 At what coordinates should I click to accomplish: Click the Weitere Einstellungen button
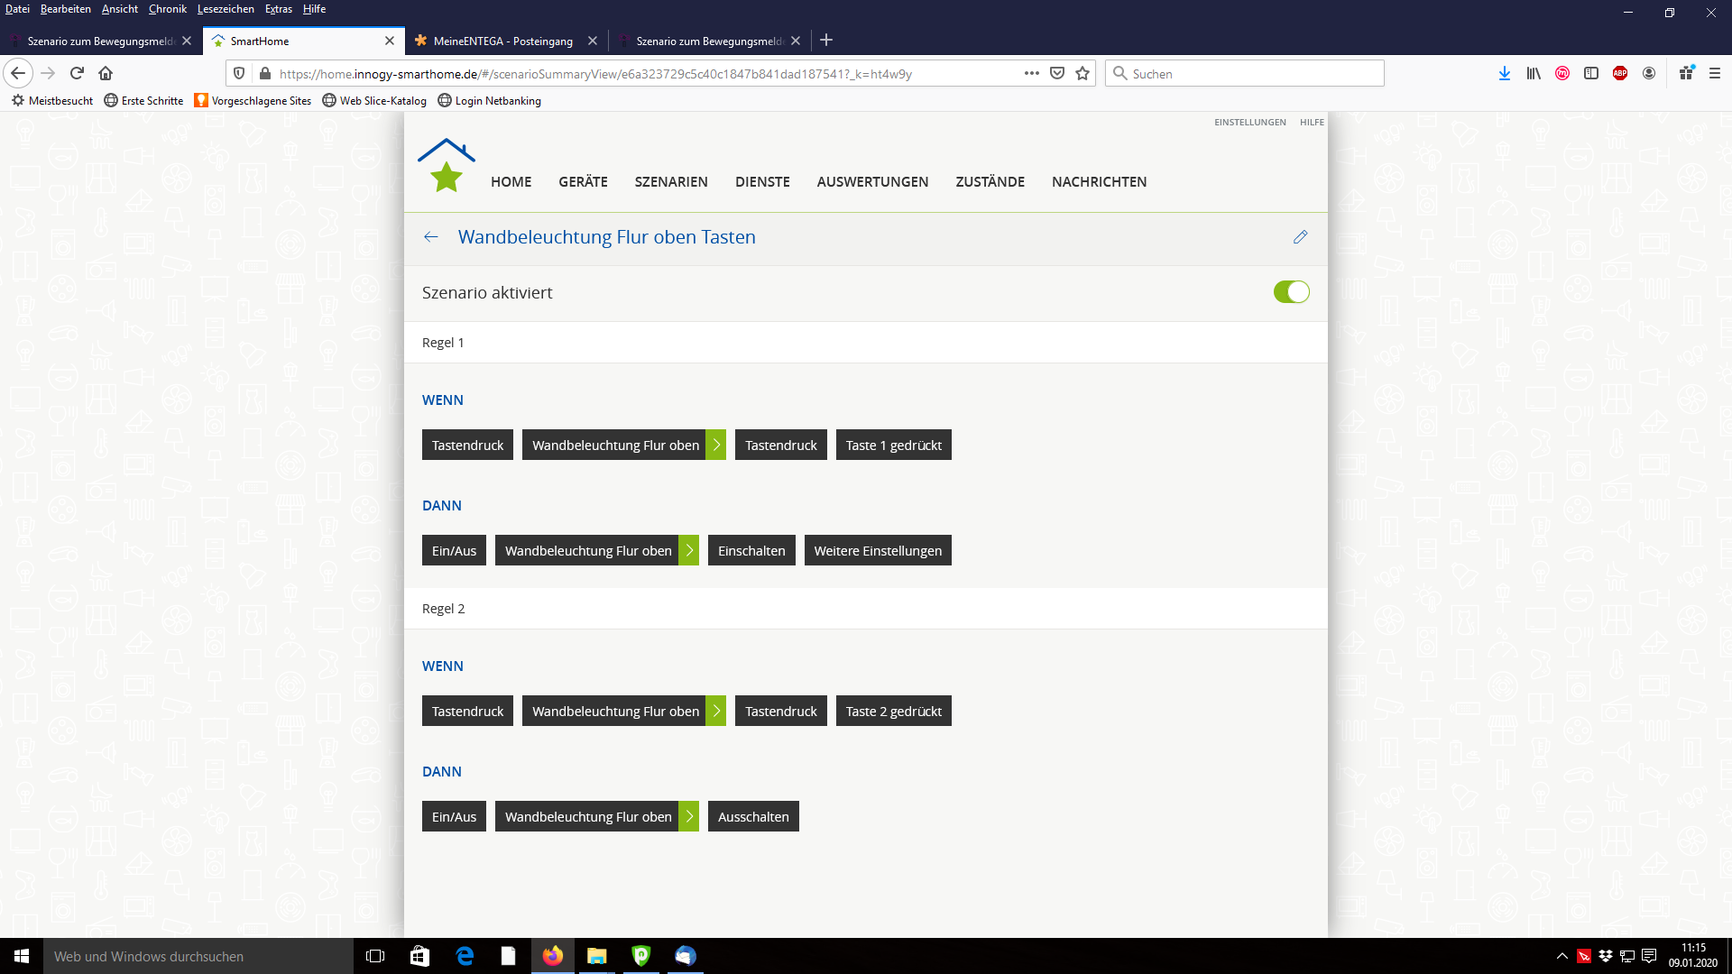(x=877, y=550)
